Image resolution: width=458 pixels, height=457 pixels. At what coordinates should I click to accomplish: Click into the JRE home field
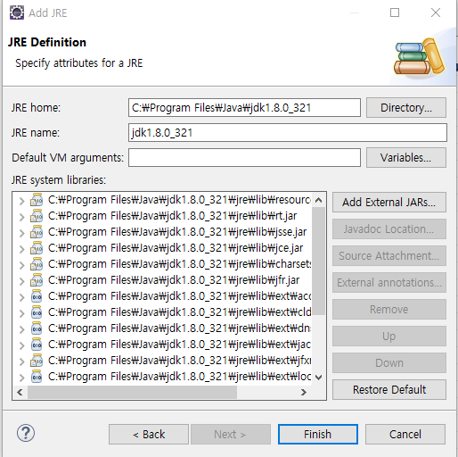(x=244, y=108)
